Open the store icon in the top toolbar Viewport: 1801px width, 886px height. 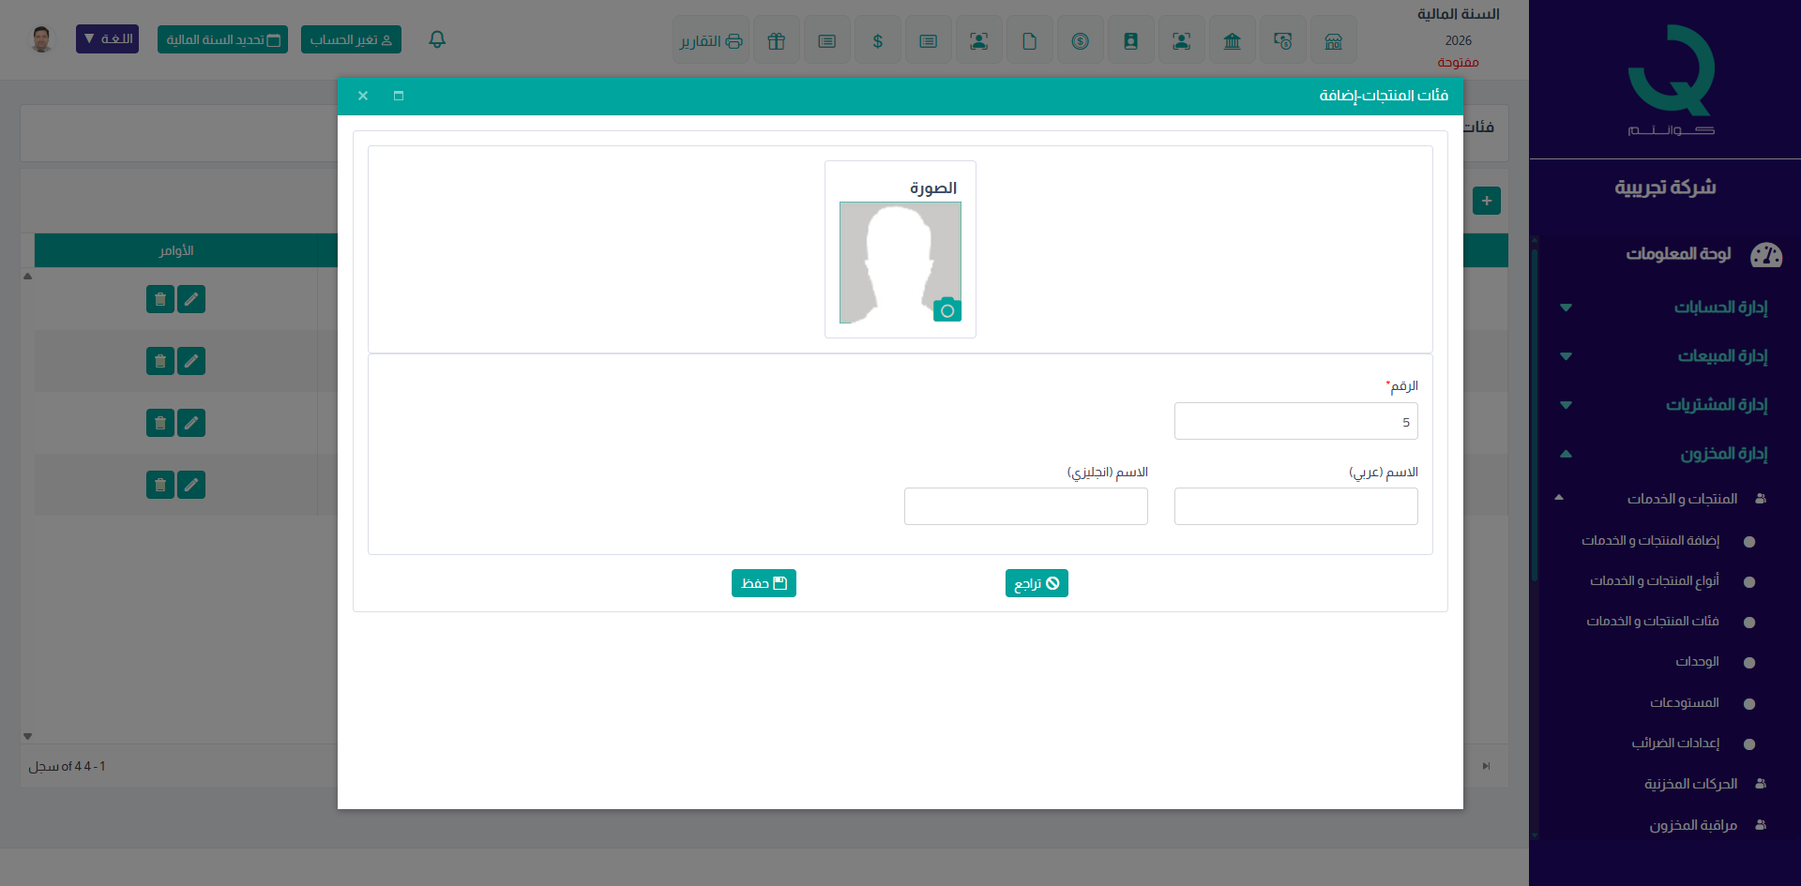[x=1333, y=41]
